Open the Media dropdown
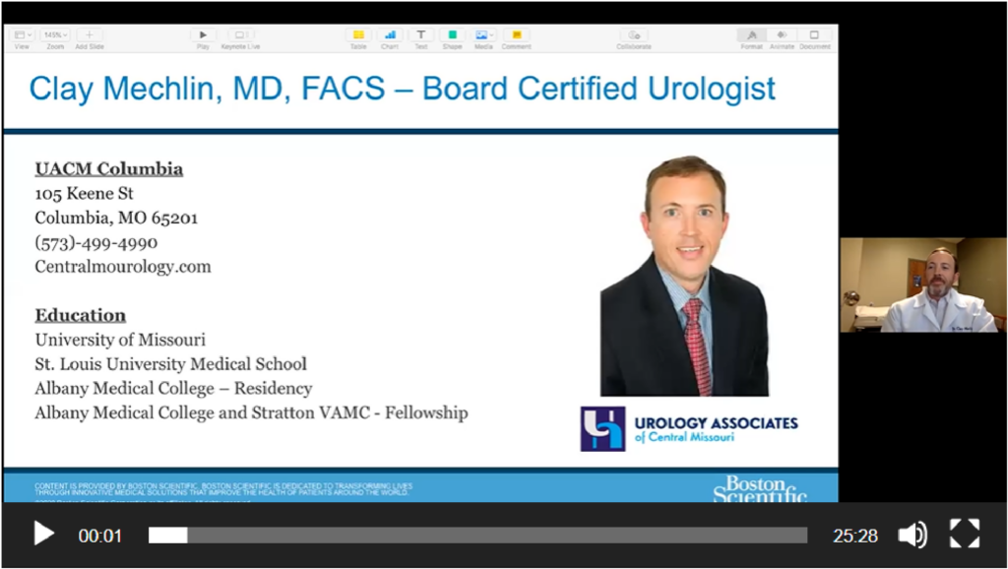Image resolution: width=1008 pixels, height=569 pixels. [x=483, y=35]
